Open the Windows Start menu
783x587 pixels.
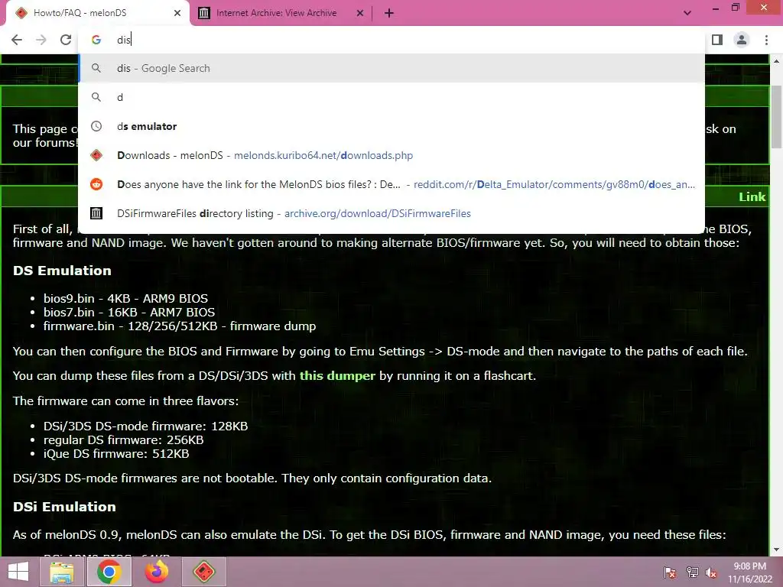click(18, 572)
